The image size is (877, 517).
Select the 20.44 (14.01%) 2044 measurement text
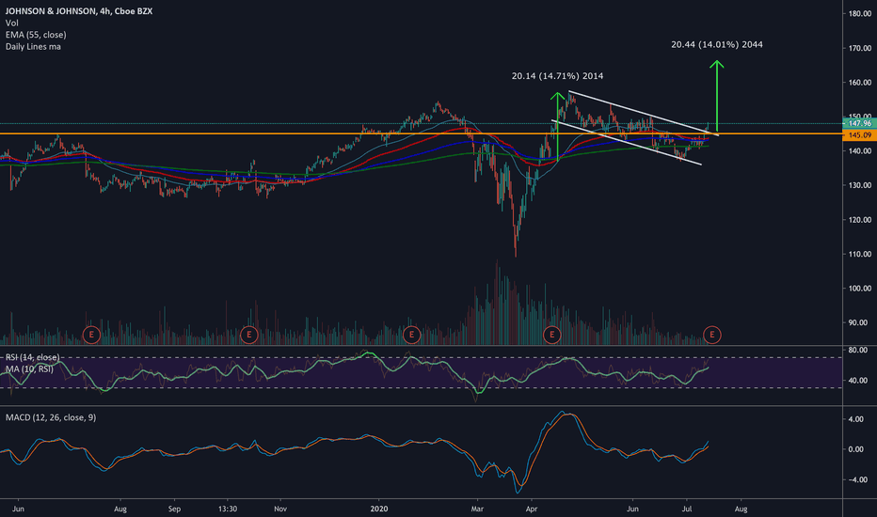(717, 44)
